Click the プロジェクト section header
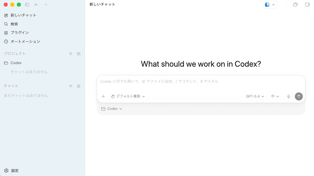 (15, 54)
